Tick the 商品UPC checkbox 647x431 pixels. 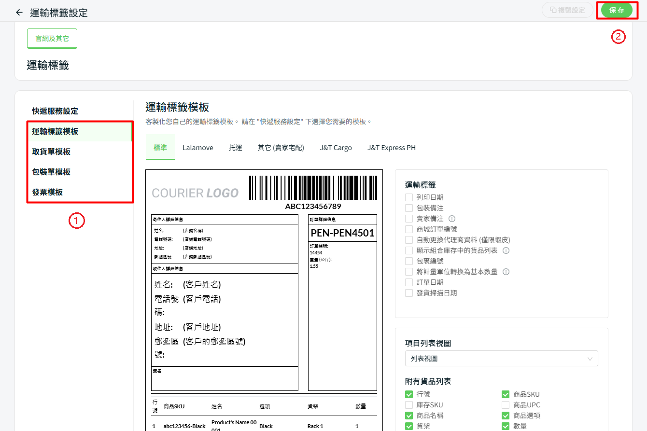(x=506, y=405)
